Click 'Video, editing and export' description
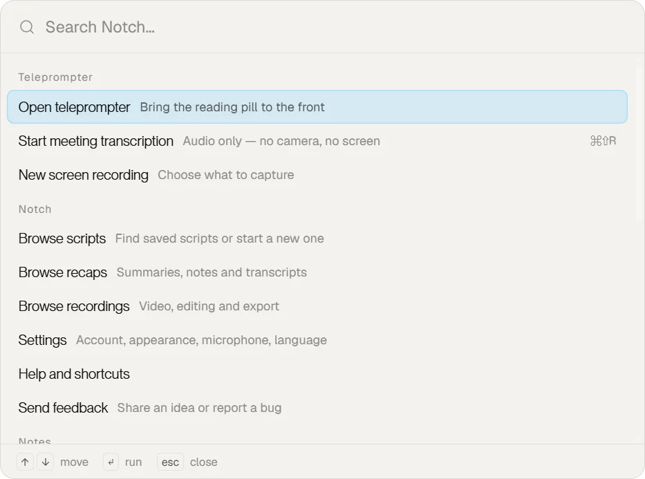The image size is (645, 479). 209,306
